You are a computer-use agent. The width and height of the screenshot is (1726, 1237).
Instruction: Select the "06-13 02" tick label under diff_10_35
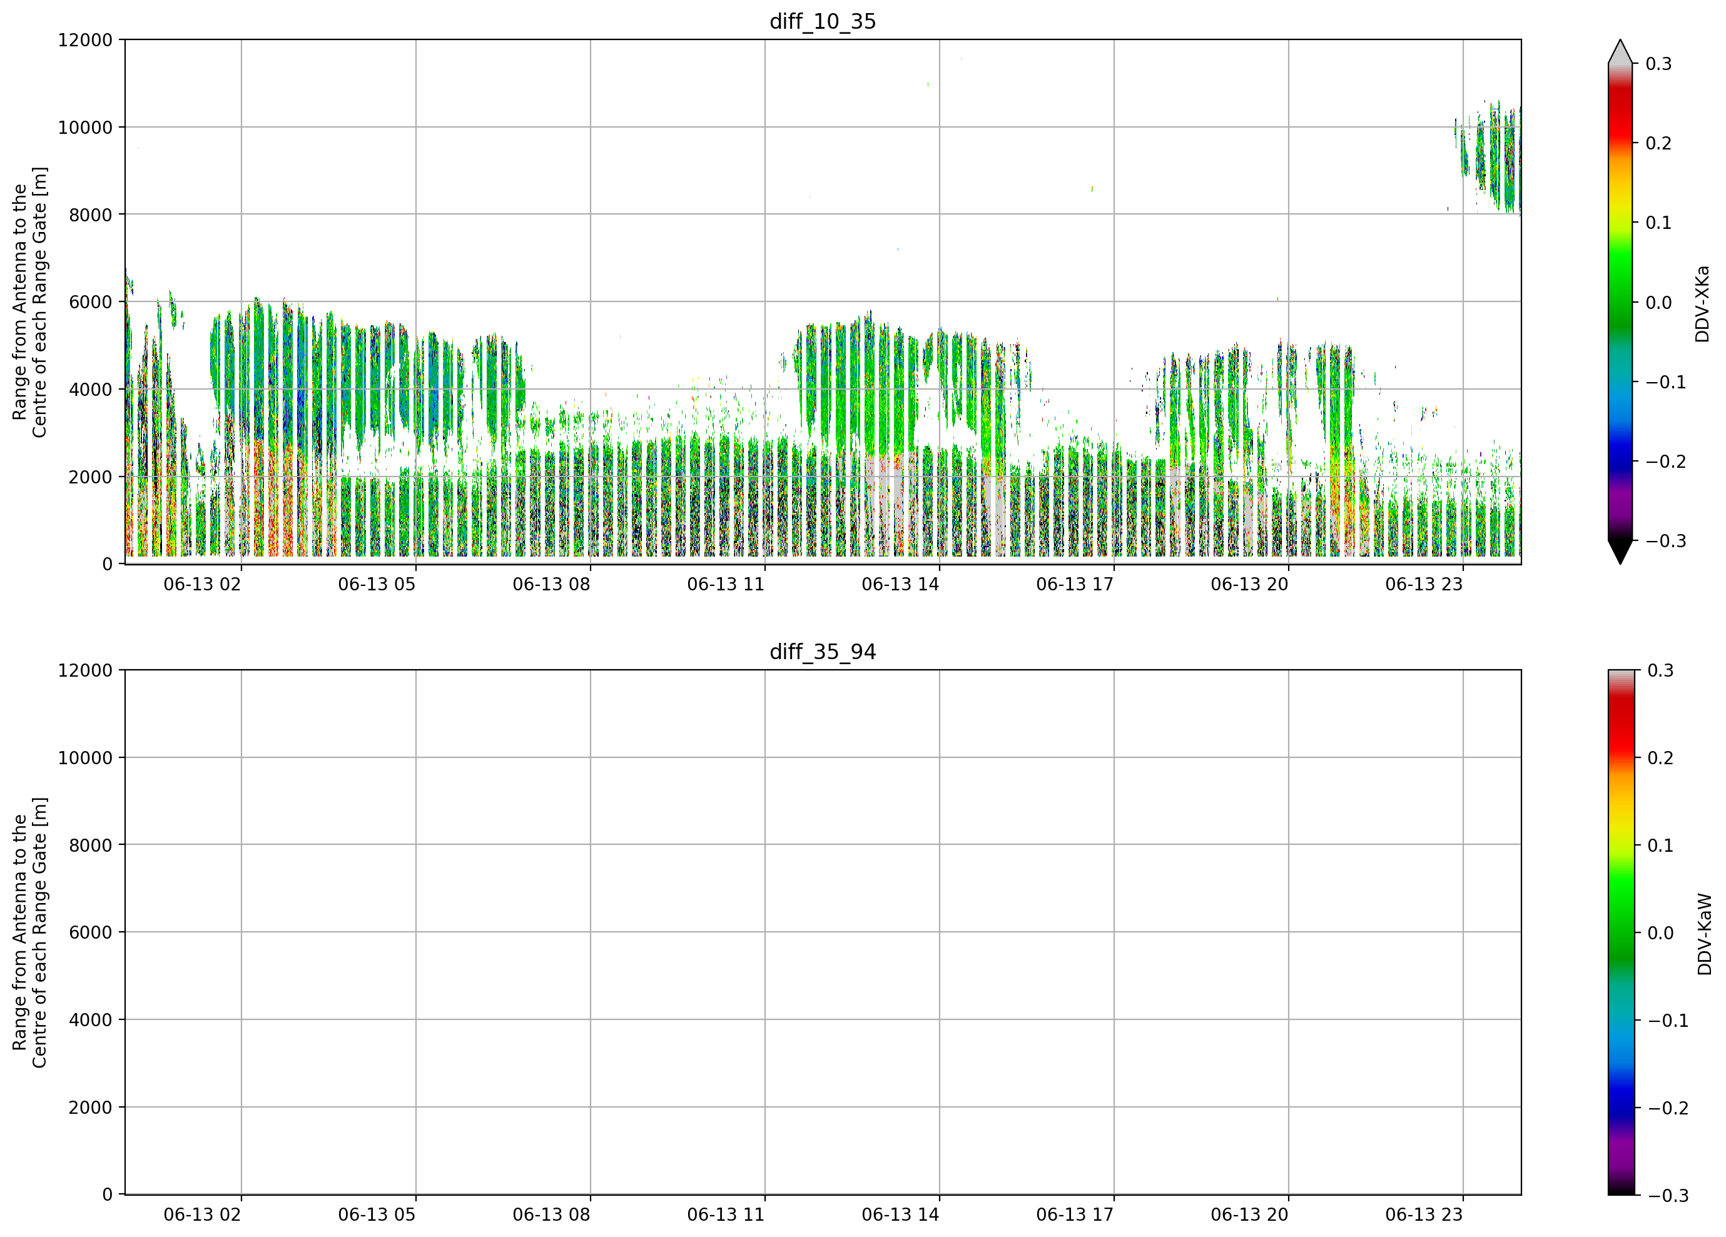(x=203, y=584)
